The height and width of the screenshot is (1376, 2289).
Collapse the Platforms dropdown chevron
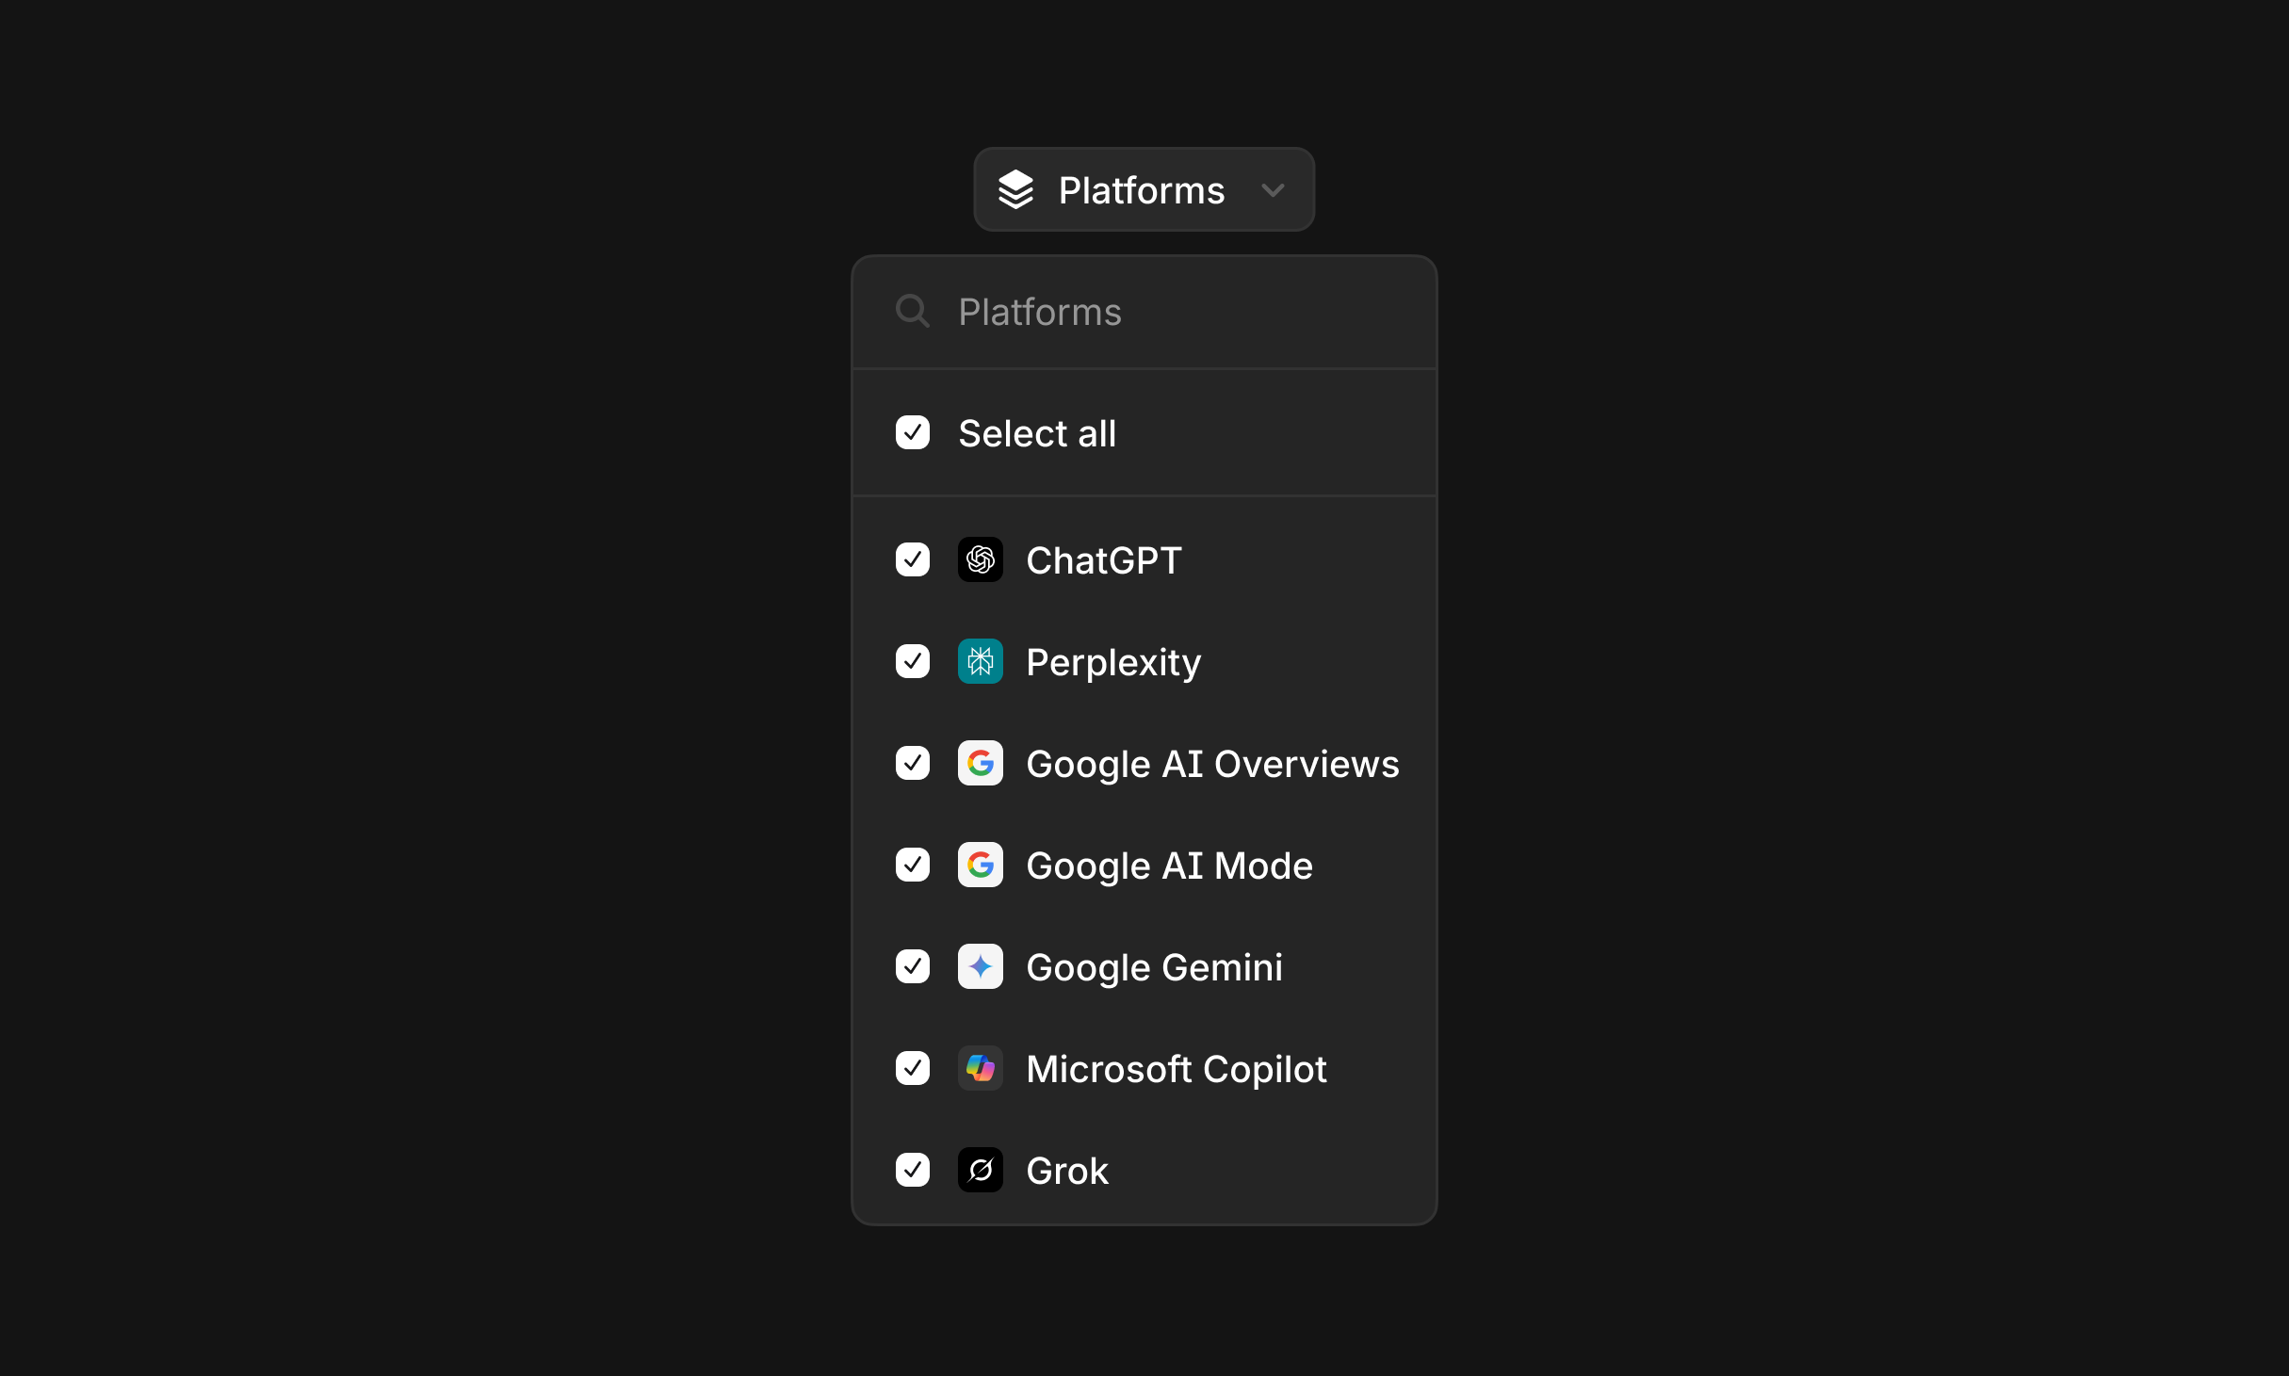coord(1273,190)
